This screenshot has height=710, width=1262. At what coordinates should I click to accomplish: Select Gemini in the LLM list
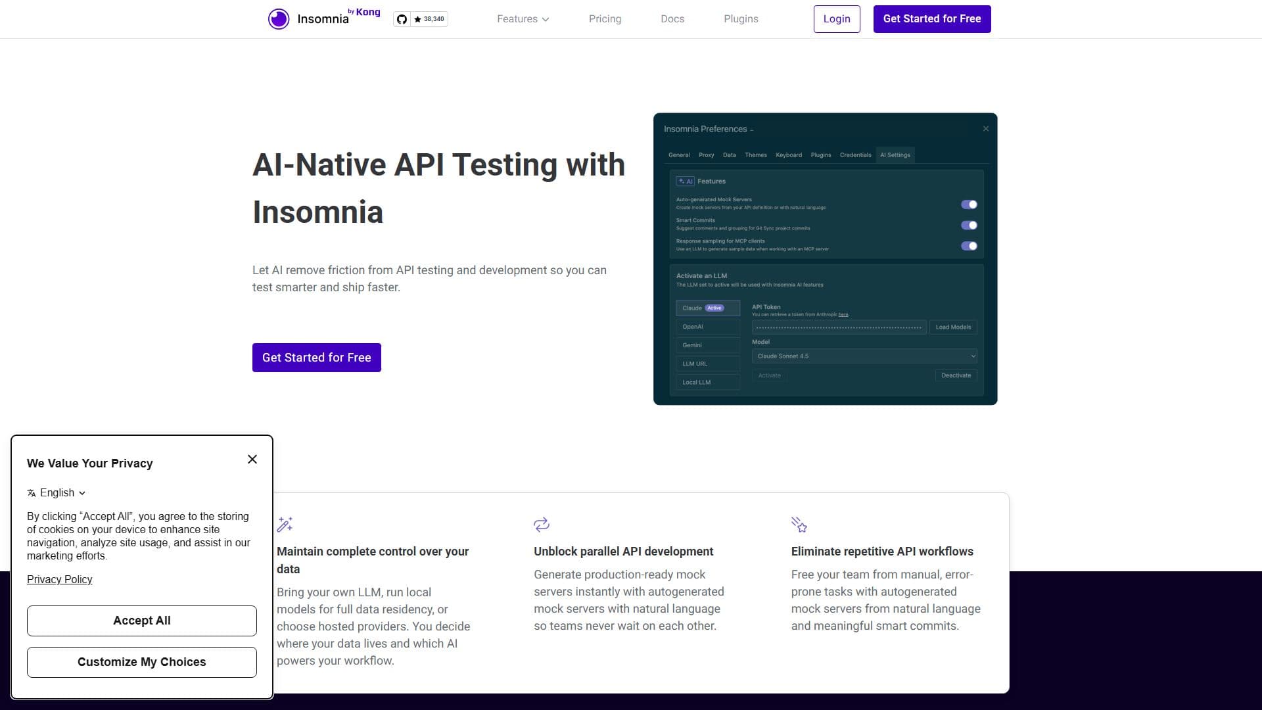click(708, 345)
